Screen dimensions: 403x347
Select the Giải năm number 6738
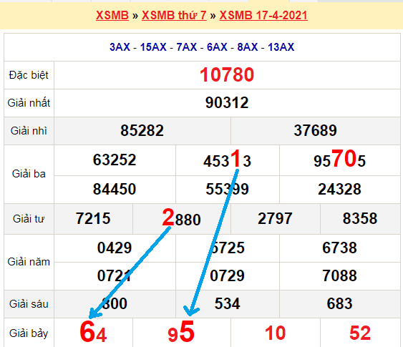coord(339,248)
